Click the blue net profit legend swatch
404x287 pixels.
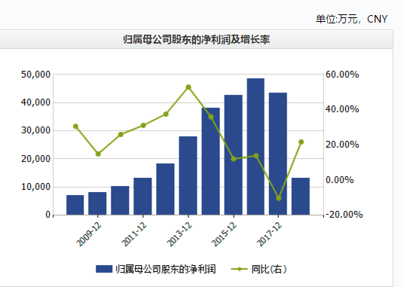[x=104, y=269]
